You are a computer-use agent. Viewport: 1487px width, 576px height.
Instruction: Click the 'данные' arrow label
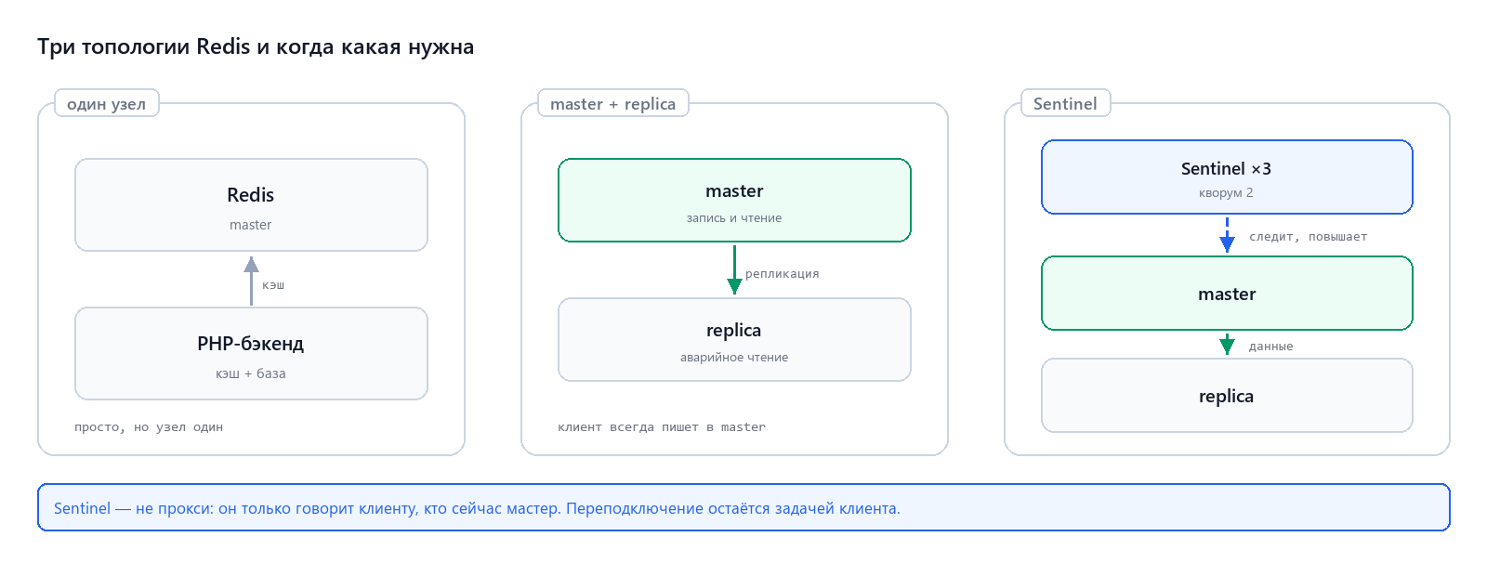[x=1271, y=347]
